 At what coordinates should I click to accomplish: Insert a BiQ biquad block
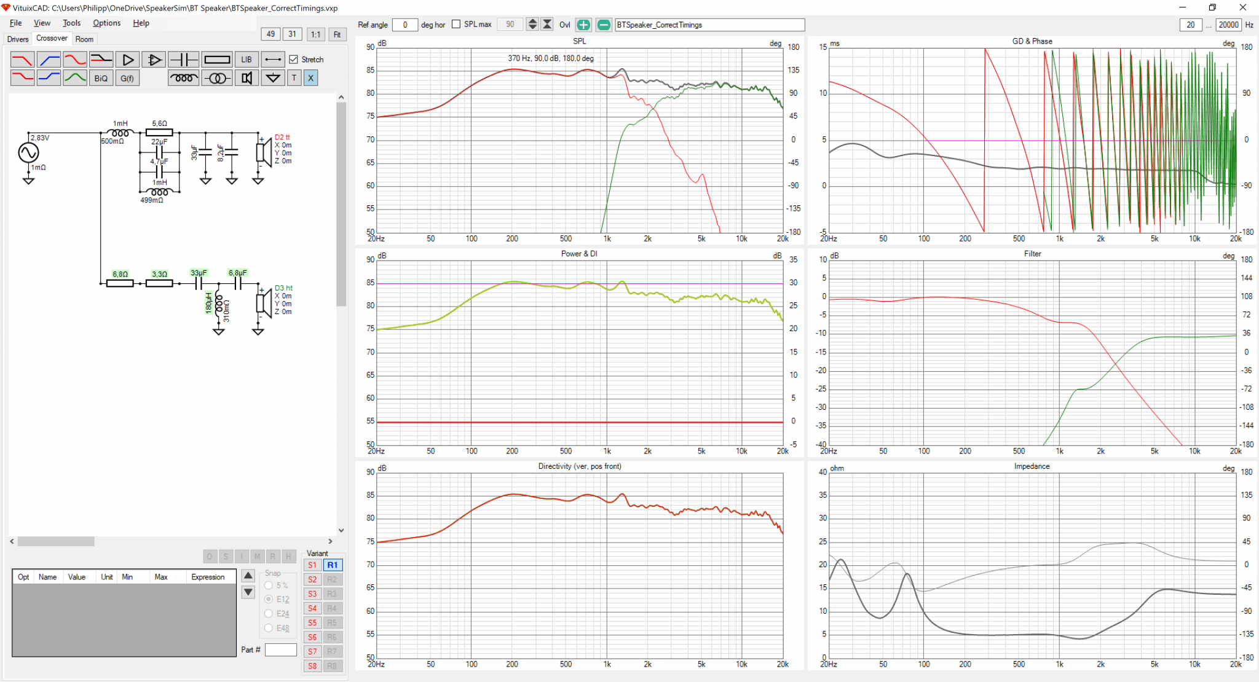click(x=101, y=78)
